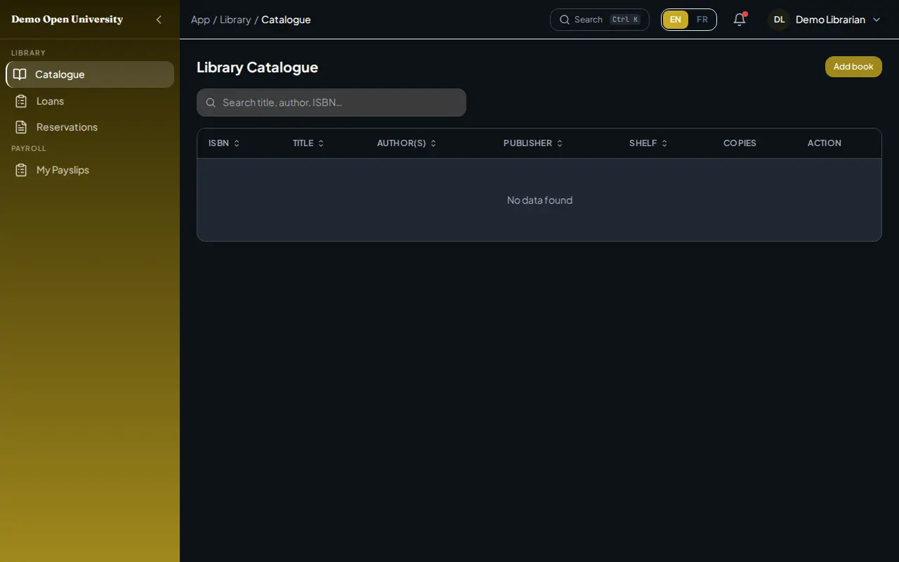The image size is (899, 562).
Task: Click Catalogue in the breadcrumb
Action: 286,20
